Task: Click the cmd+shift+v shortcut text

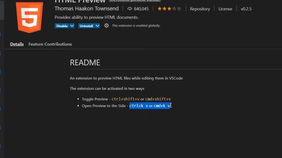Action: click(x=158, y=99)
